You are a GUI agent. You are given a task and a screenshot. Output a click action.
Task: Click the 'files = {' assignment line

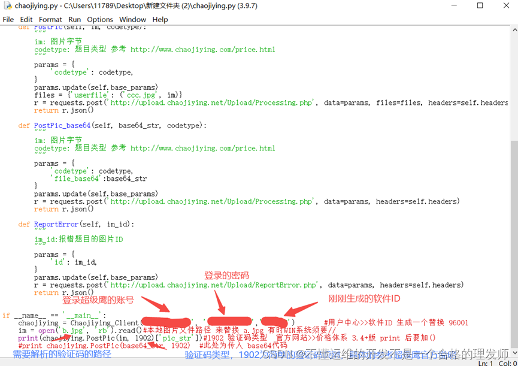click(x=108, y=95)
